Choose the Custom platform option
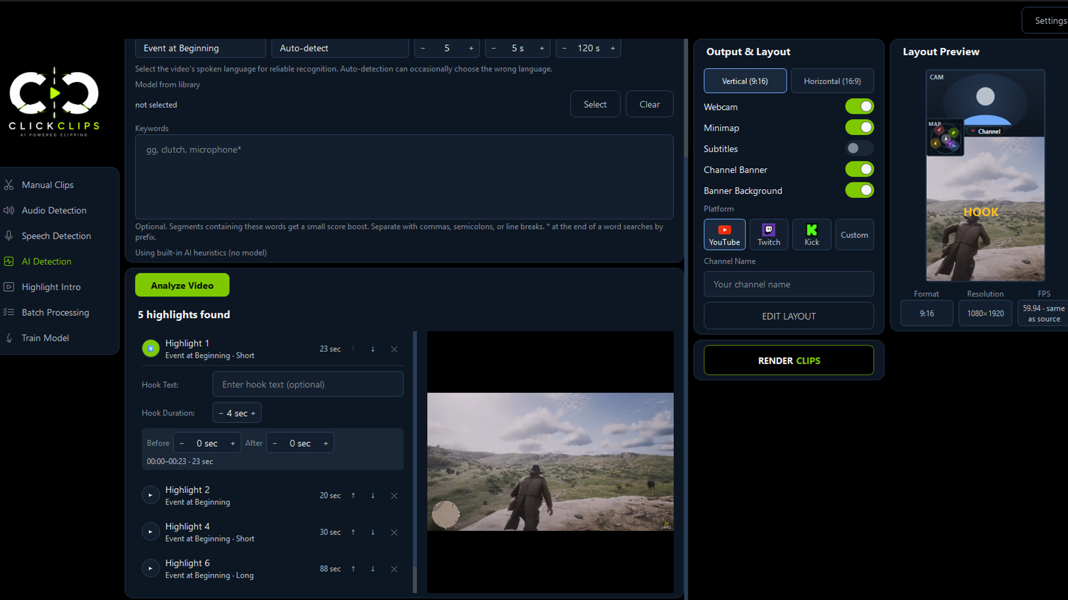The image size is (1068, 600). [854, 235]
